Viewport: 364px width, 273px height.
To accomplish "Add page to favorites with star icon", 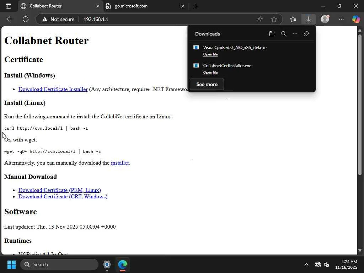I will (x=274, y=19).
